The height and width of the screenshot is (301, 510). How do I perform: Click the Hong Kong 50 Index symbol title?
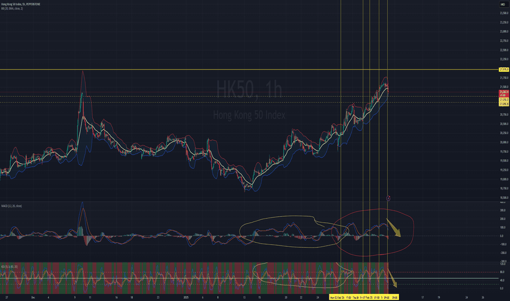[x=21, y=4]
